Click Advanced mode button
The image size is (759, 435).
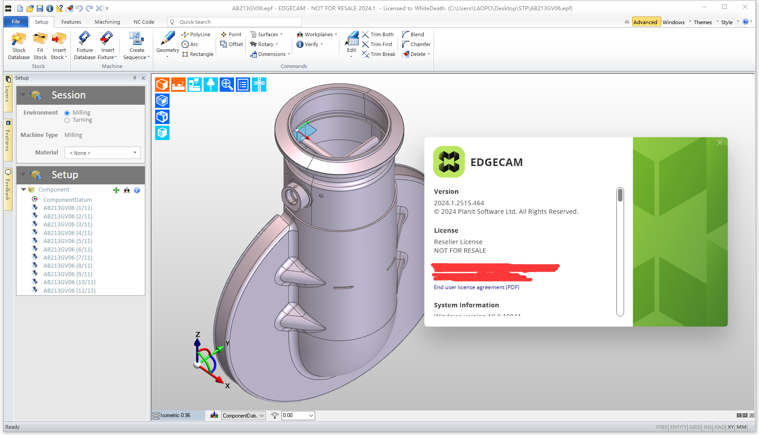click(x=646, y=22)
